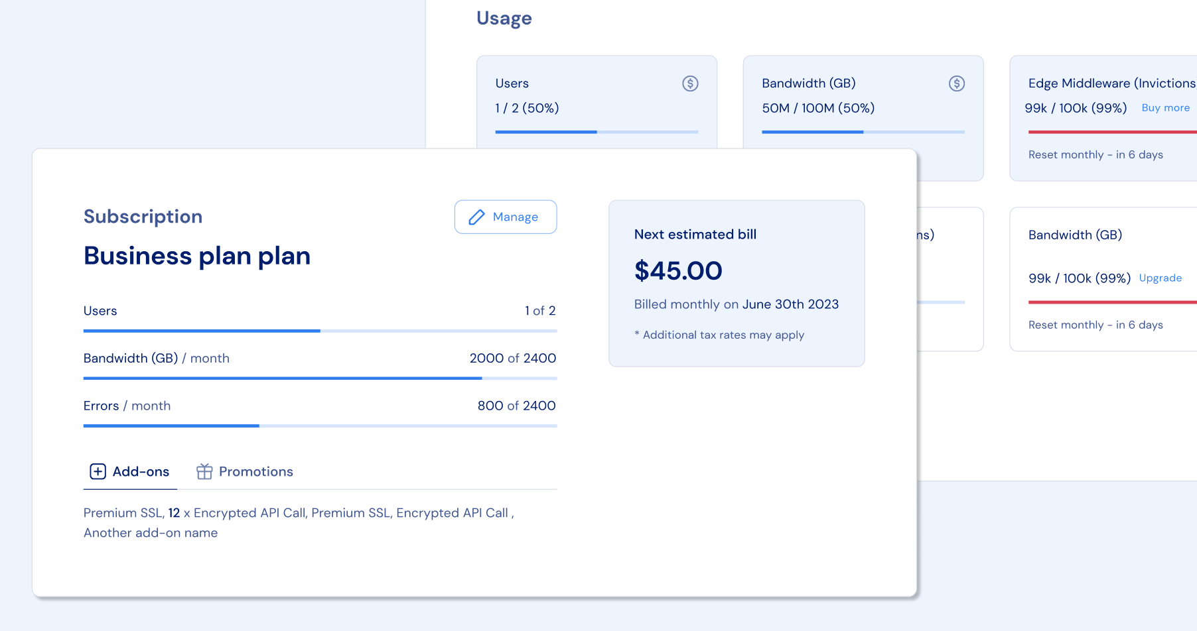Image resolution: width=1197 pixels, height=631 pixels.
Task: Click the dollar icon on Bandwidth card
Action: pyautogui.click(x=956, y=84)
